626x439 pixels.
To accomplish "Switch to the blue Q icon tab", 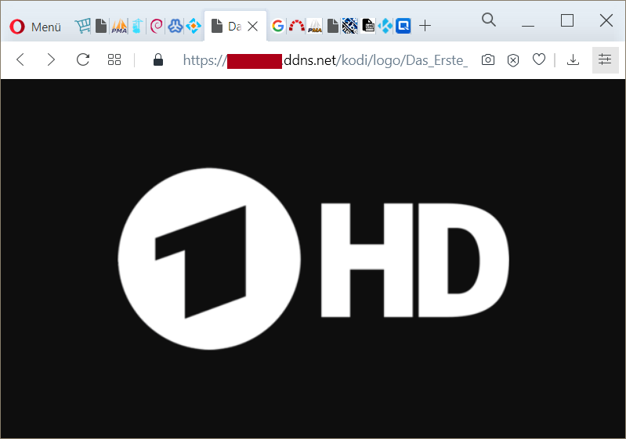I will pyautogui.click(x=403, y=27).
